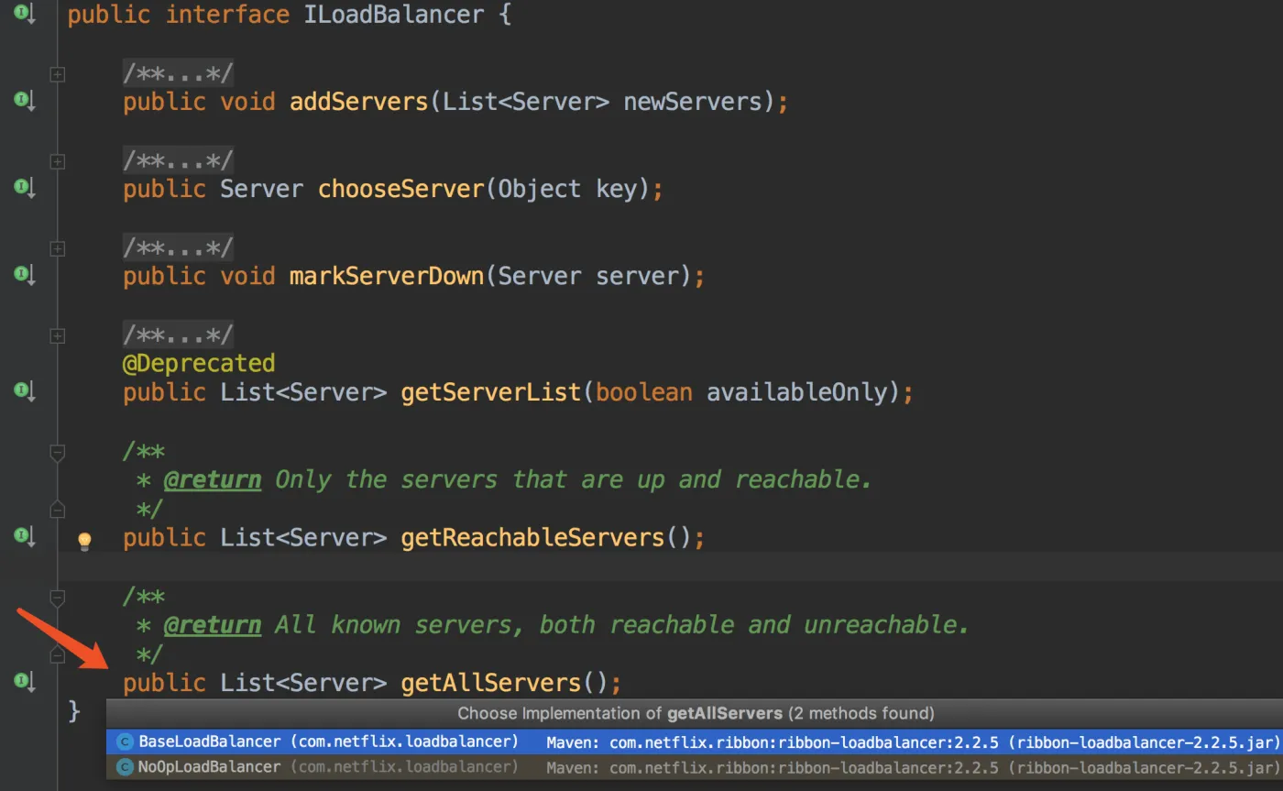This screenshot has height=791, width=1283.
Task: Click gutter implementation icon for markServerDown method
Action: (24, 275)
